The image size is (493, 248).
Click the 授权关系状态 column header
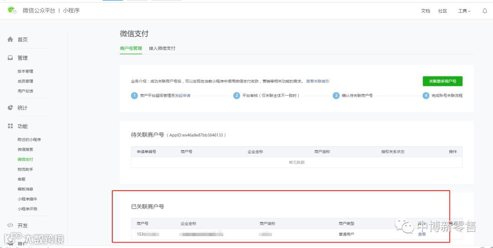coord(393,152)
